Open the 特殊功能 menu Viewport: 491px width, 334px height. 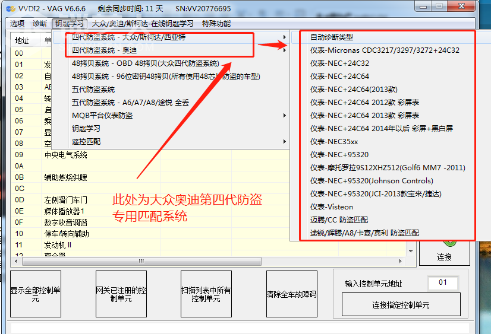pyautogui.click(x=216, y=23)
